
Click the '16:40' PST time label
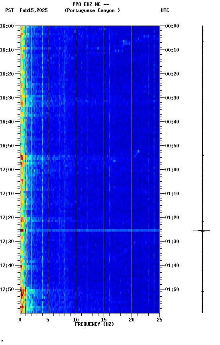click(x=7, y=122)
